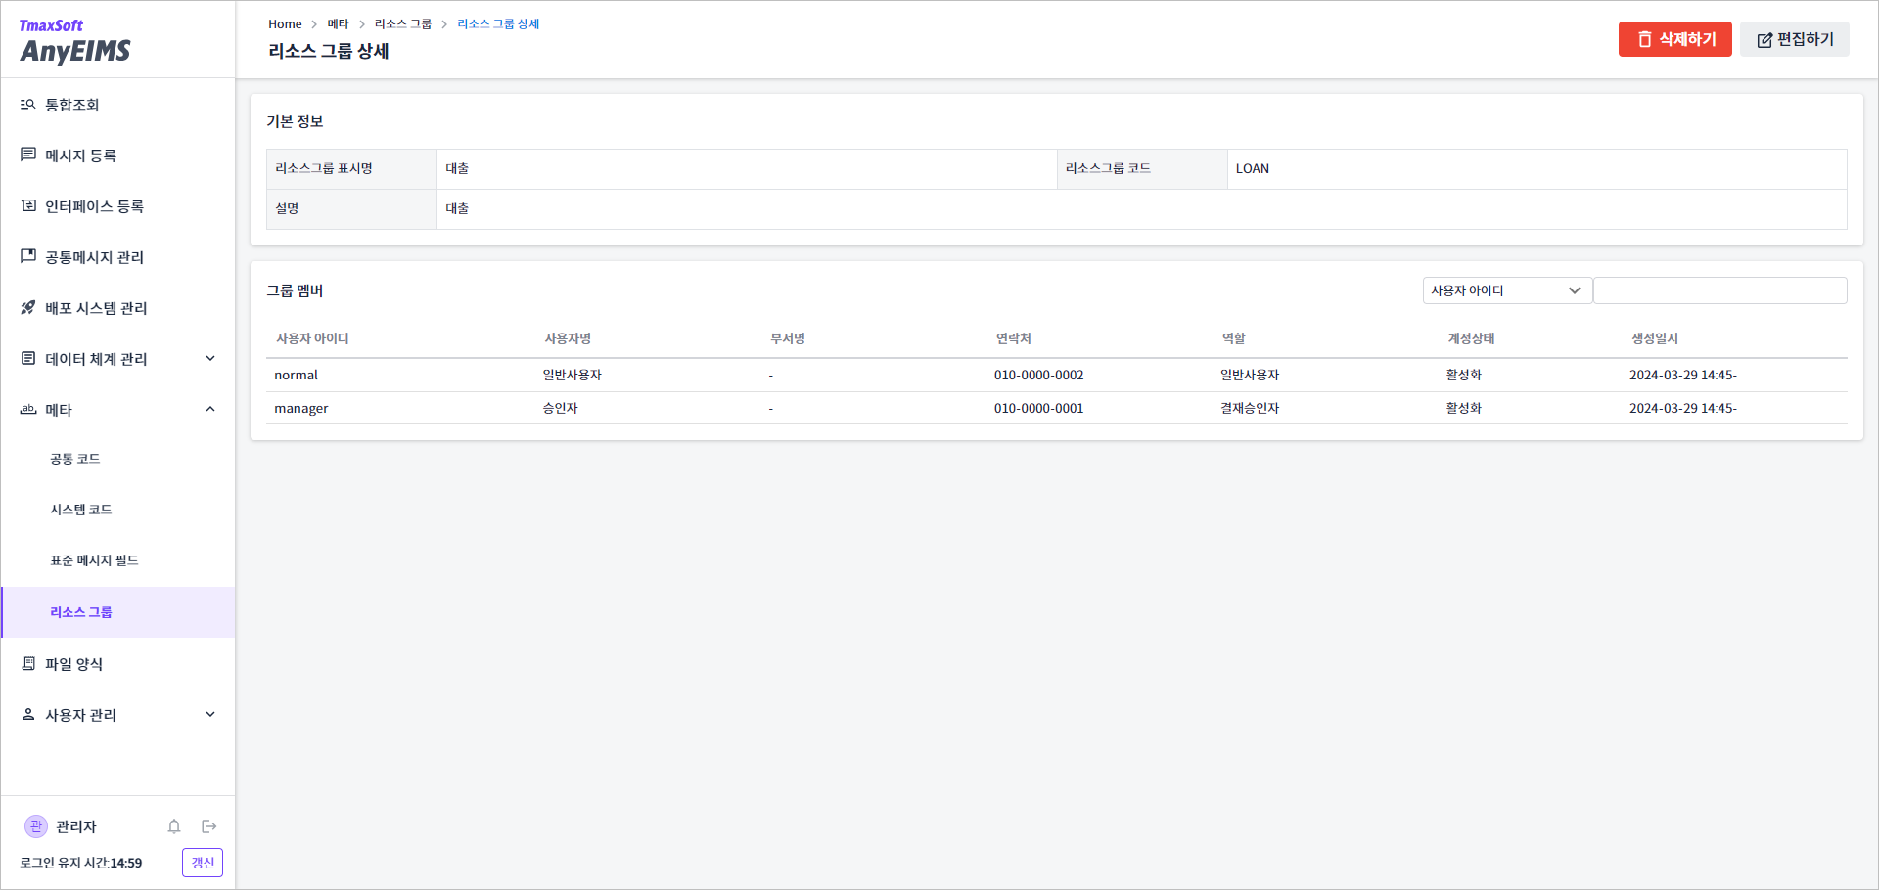The image size is (1879, 890).
Task: Click the 메시지 등록 message icon
Action: 28,156
